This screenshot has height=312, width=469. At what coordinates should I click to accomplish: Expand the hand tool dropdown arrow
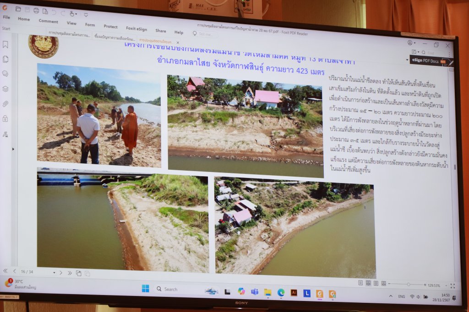click(76, 14)
